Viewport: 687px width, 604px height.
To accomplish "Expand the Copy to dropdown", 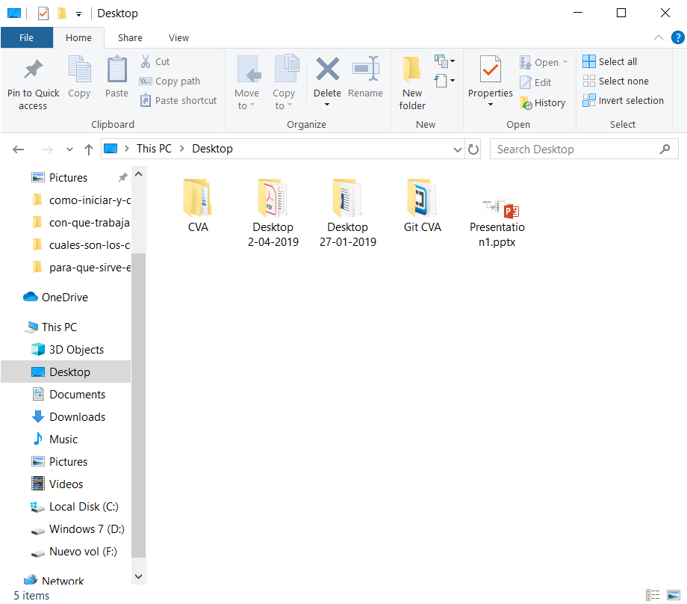I will point(290,105).
